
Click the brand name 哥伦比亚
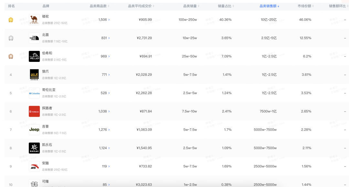(49, 90)
